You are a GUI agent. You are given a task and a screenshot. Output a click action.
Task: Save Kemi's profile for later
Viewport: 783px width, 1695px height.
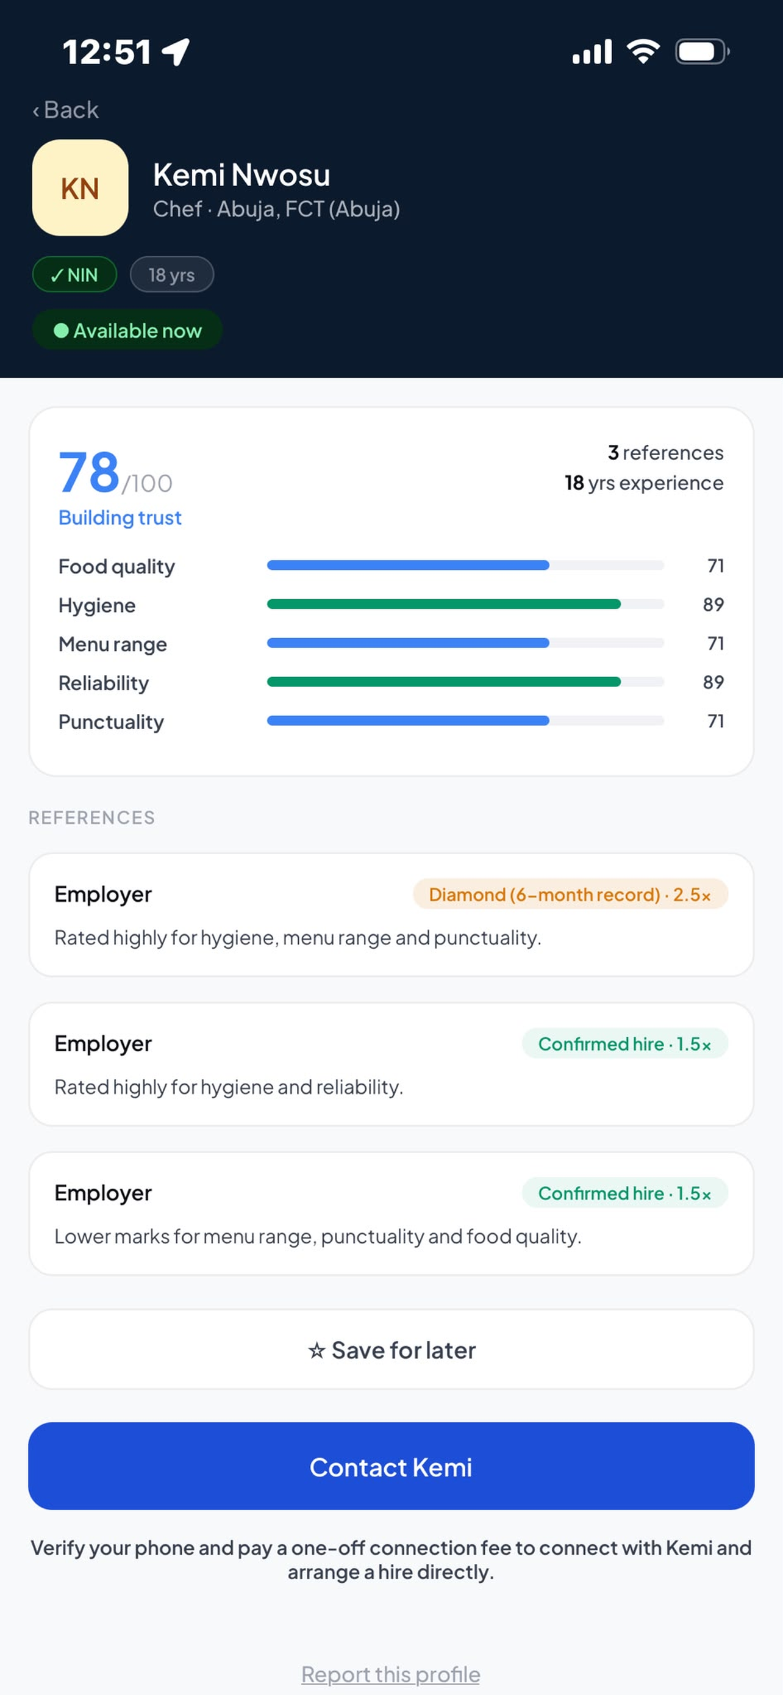[x=391, y=1350]
